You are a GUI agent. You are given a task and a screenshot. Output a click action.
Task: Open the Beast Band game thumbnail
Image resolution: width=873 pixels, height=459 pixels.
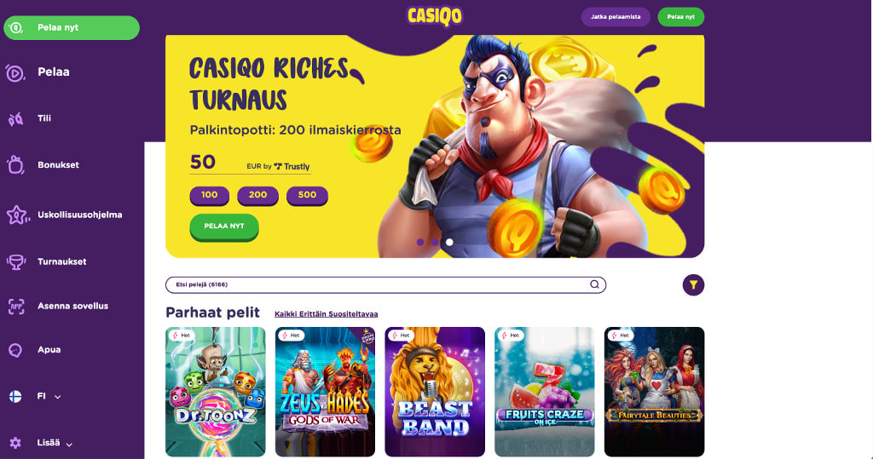tap(435, 392)
